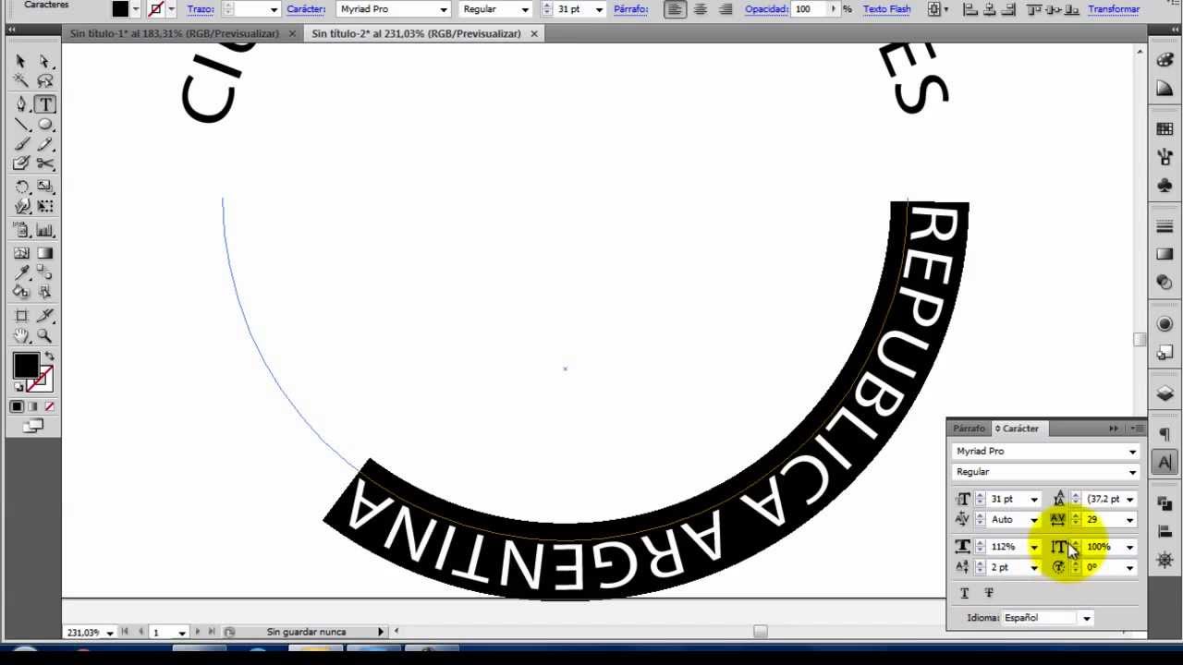Viewport: 1183px width, 665px height.
Task: Switch to Párrafo panel tab
Action: tap(969, 429)
